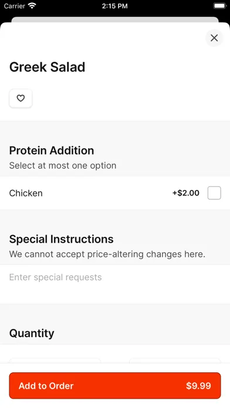Tap the Carrier label in status bar
The height and width of the screenshot is (408, 230).
click(14, 6)
